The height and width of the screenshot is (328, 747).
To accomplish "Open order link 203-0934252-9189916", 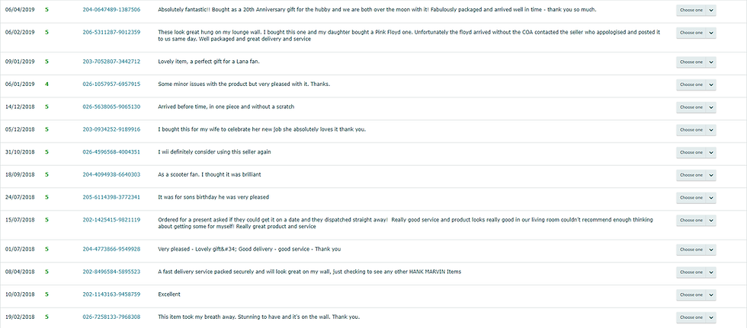I will coord(111,129).
